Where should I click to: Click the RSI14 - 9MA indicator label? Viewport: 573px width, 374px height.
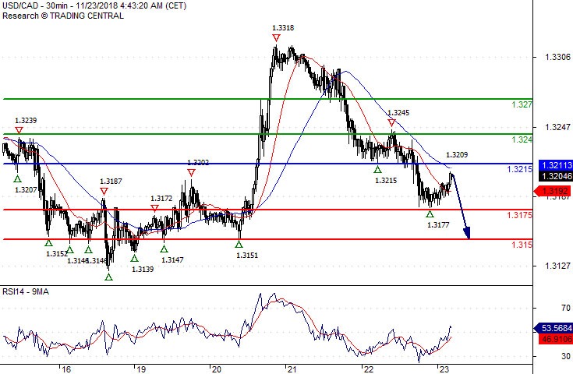(26, 291)
